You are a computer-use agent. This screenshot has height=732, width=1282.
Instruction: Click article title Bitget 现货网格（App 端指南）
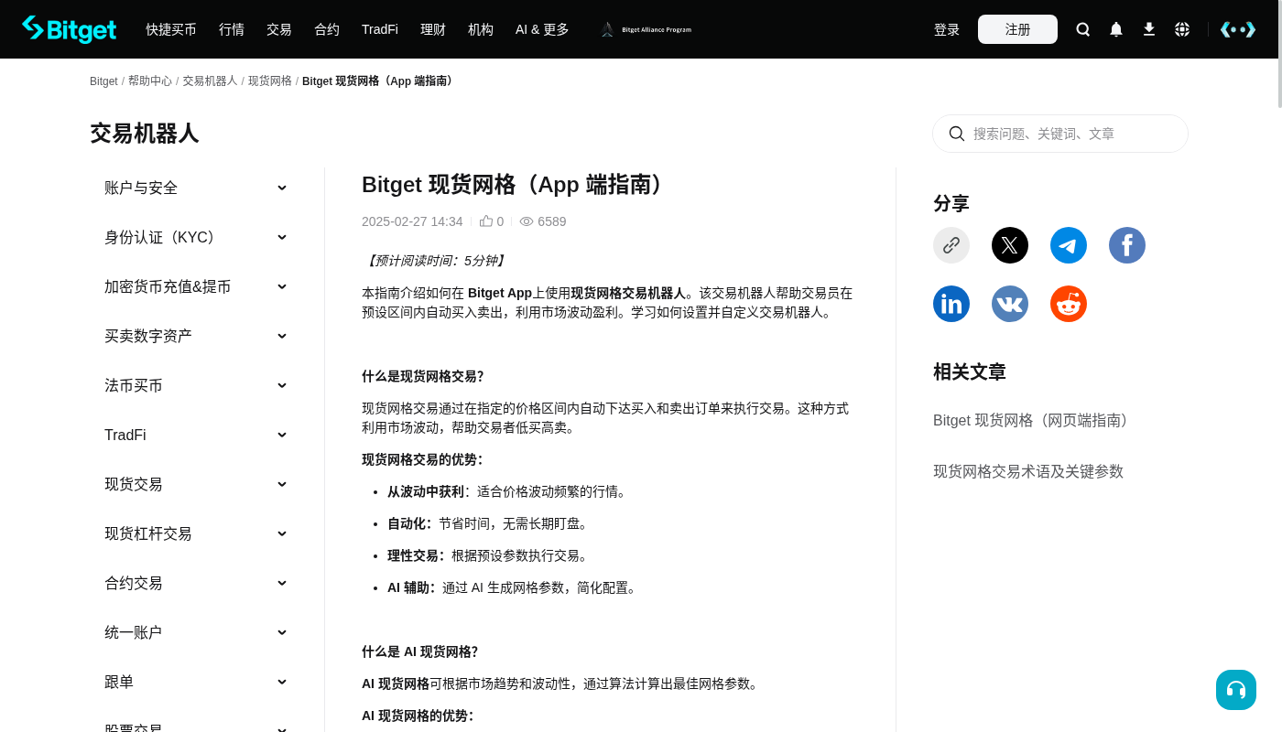pos(517,185)
